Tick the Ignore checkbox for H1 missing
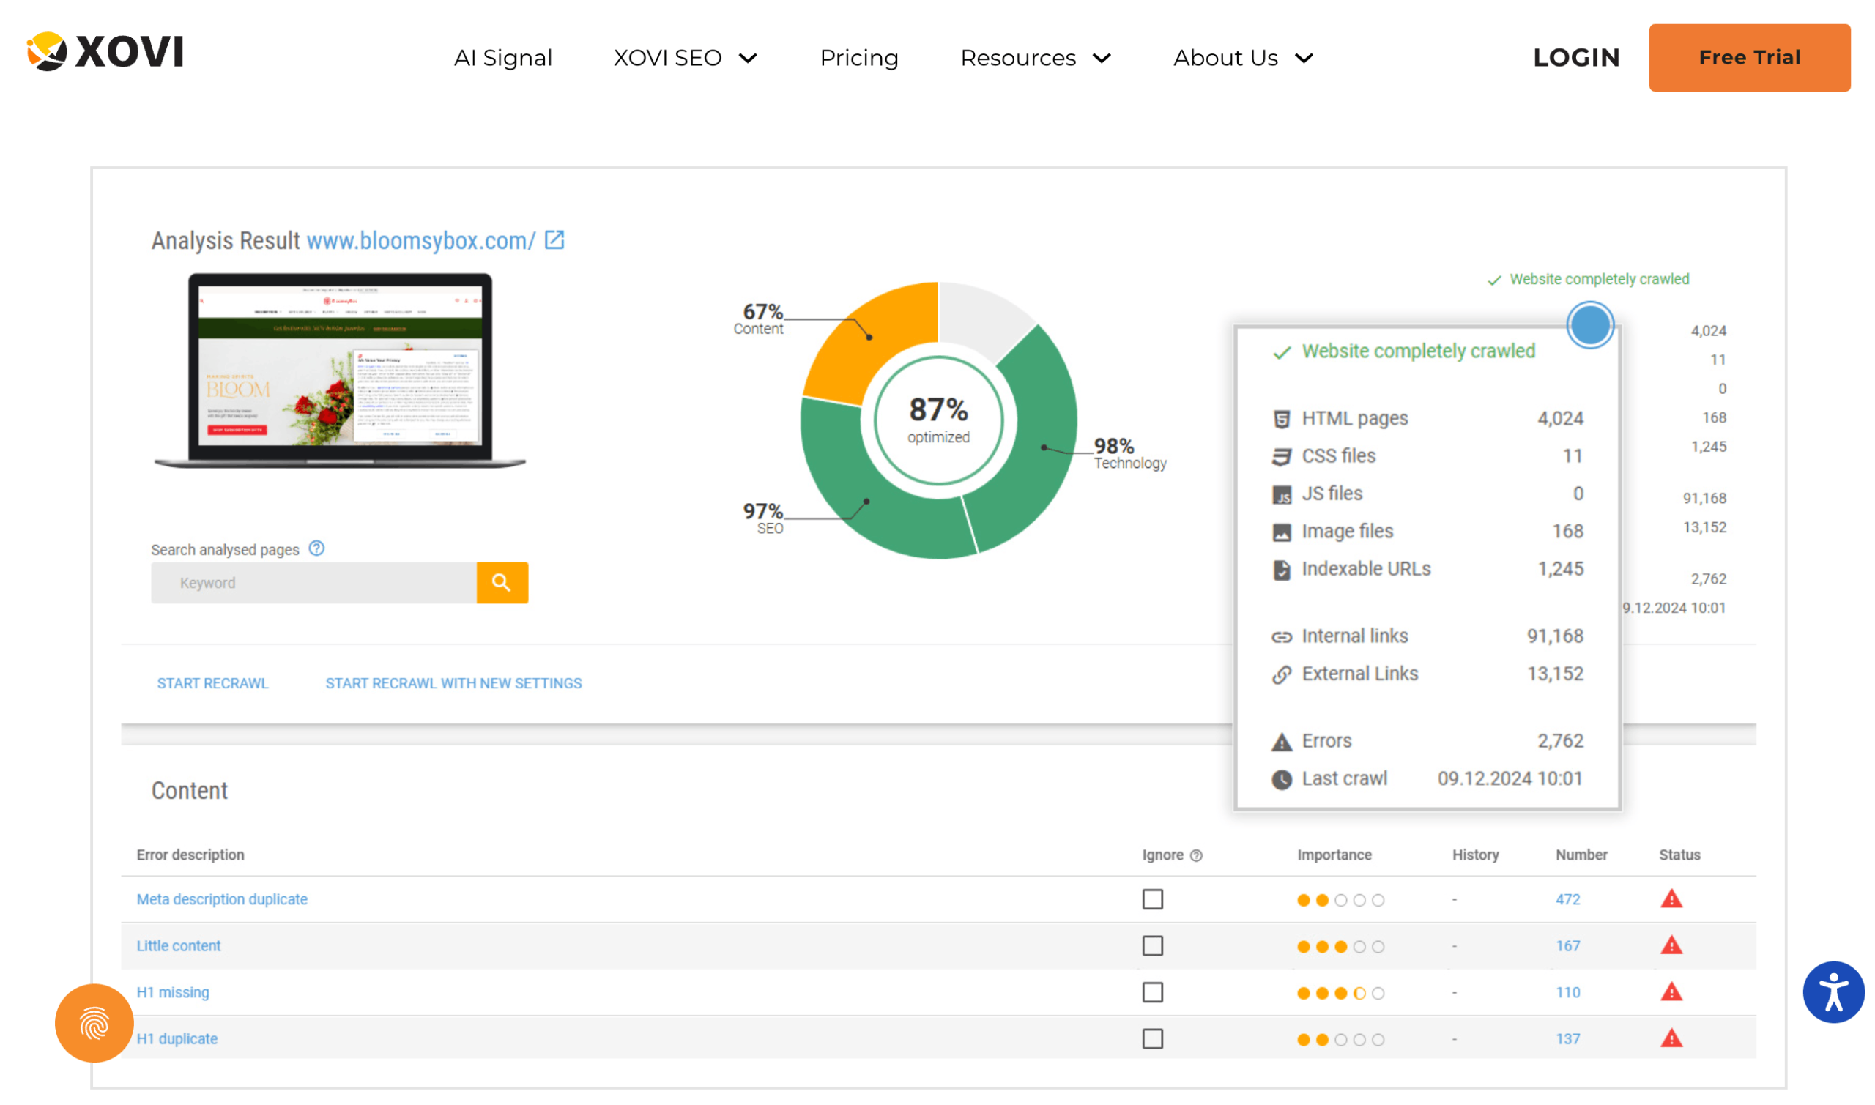This screenshot has width=1875, height=1105. click(1152, 991)
